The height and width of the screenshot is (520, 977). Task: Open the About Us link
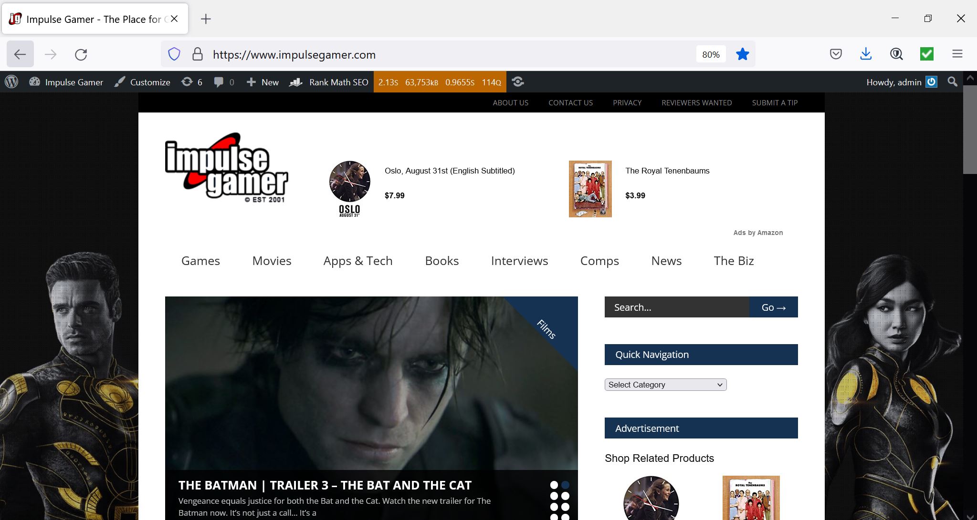tap(510, 102)
